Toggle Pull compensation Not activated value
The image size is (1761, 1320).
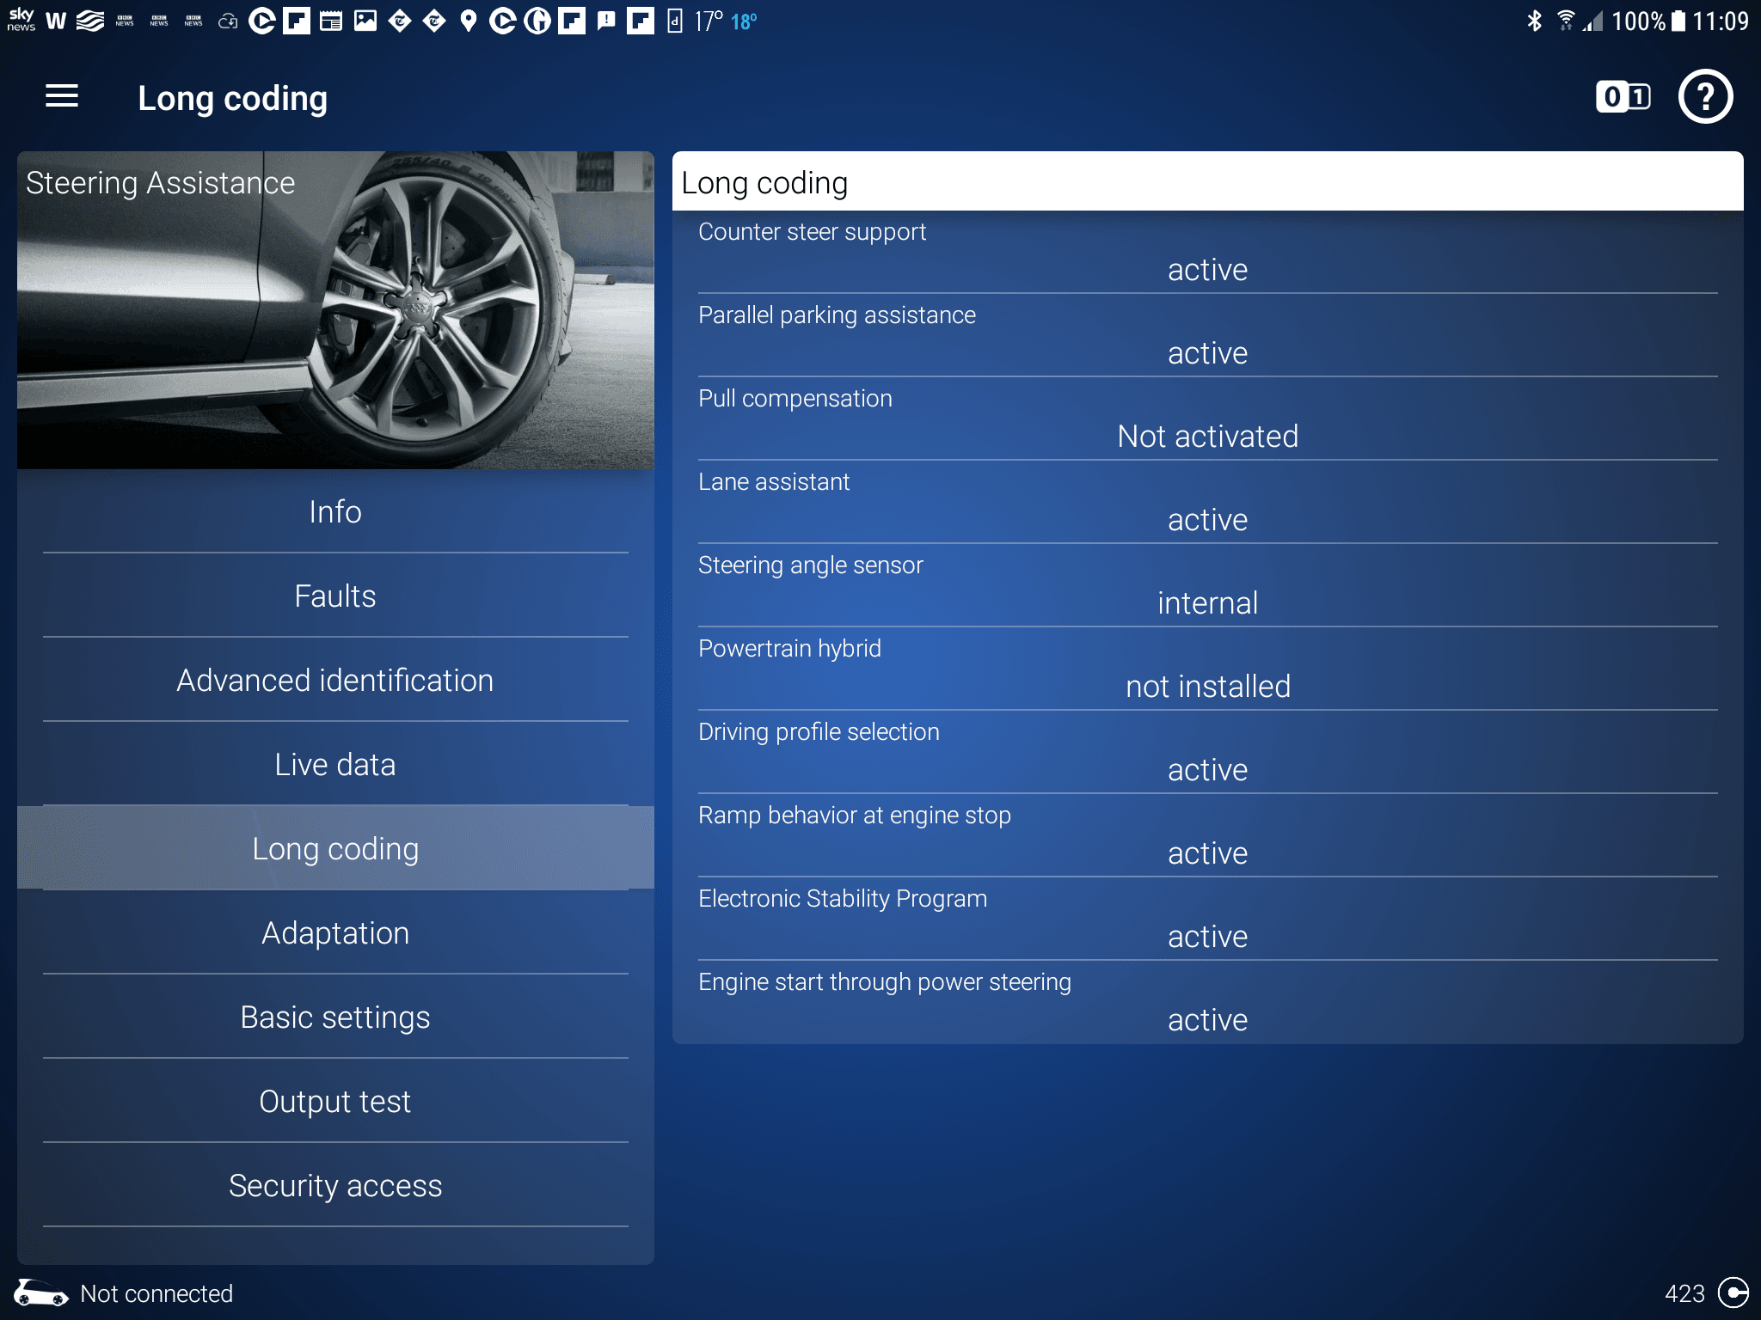[x=1206, y=437]
